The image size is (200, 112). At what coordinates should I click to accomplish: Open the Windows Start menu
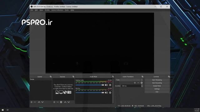(x=2, y=110)
